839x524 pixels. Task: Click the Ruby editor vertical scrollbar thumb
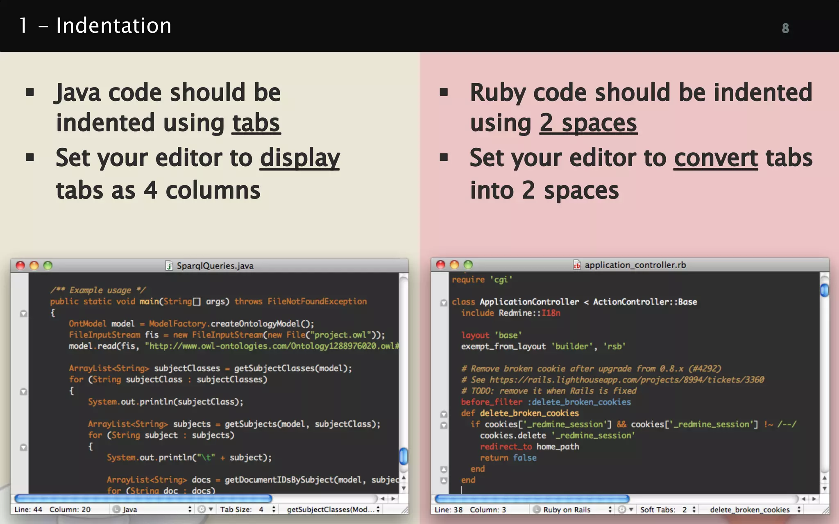(824, 290)
